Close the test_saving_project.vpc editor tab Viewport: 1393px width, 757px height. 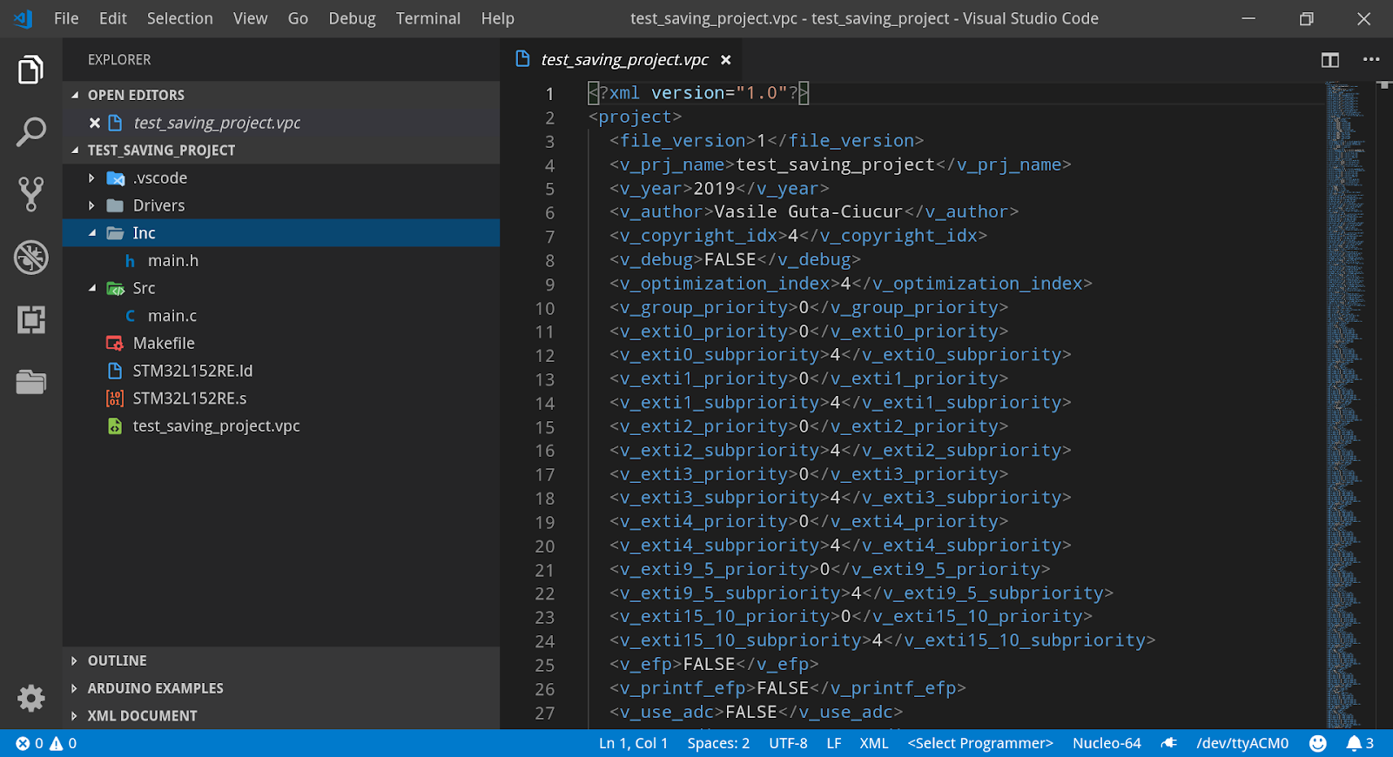pos(726,60)
